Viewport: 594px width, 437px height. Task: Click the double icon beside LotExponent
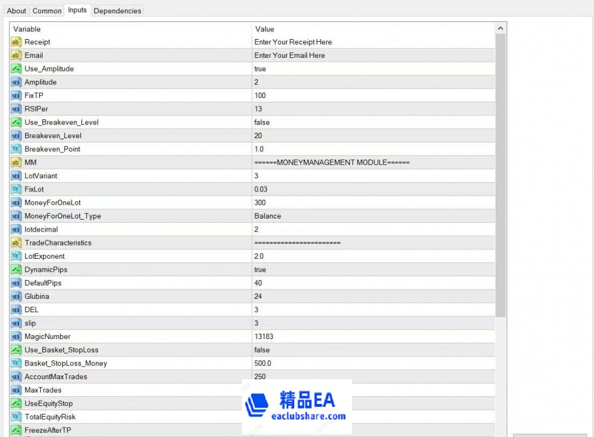point(16,256)
